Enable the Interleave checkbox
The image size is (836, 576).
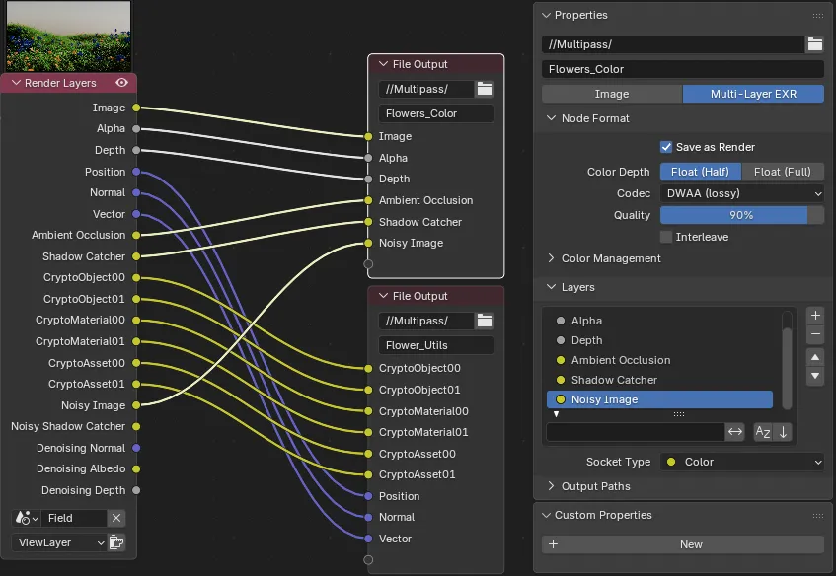tap(666, 237)
